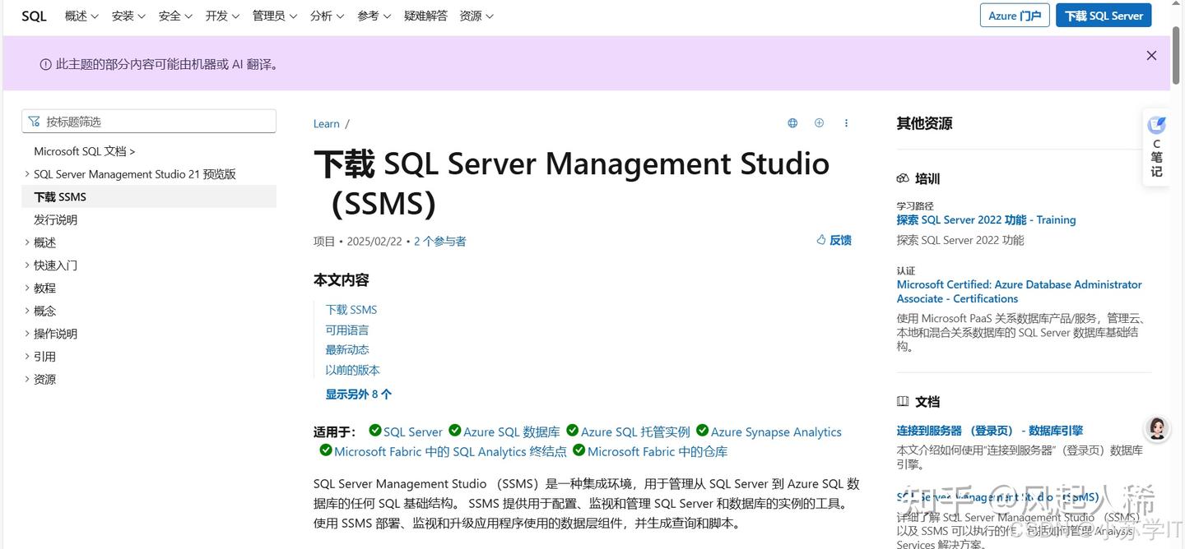Click the book icon beside 文档 heading
The image size is (1185, 549).
(x=902, y=400)
